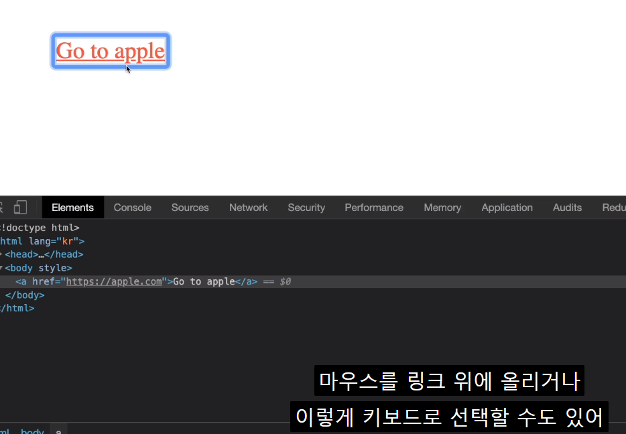Select the closing </body> tag

click(25, 295)
